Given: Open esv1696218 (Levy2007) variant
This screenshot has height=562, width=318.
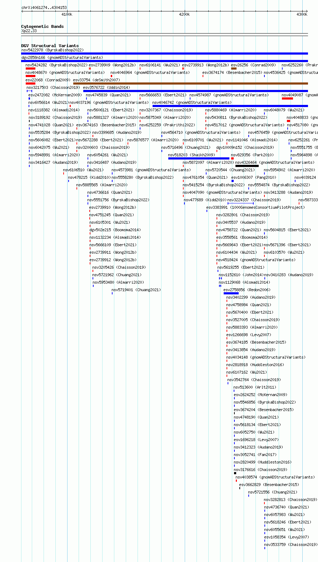Looking at the screenshot, I should tap(256, 440).
